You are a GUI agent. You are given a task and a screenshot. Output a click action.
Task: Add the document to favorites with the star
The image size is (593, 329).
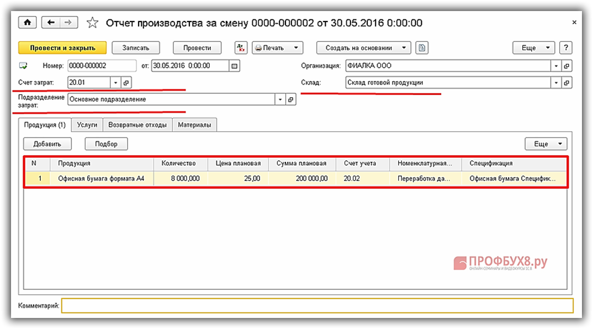[93, 23]
